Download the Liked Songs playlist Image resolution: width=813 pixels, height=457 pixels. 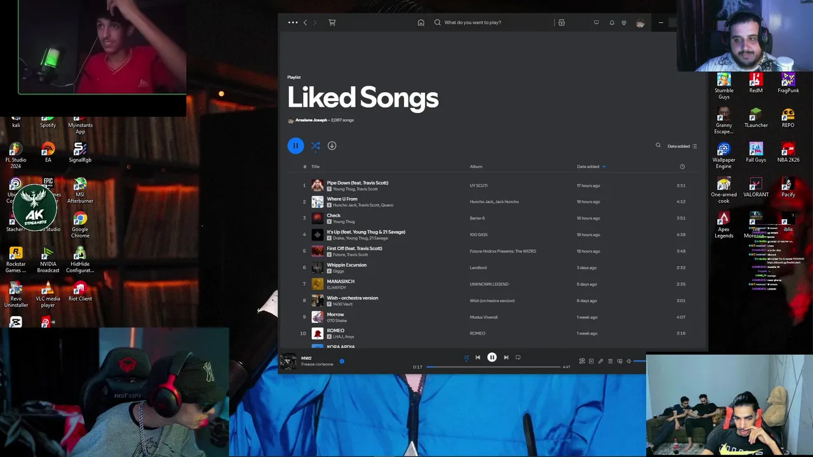click(332, 145)
